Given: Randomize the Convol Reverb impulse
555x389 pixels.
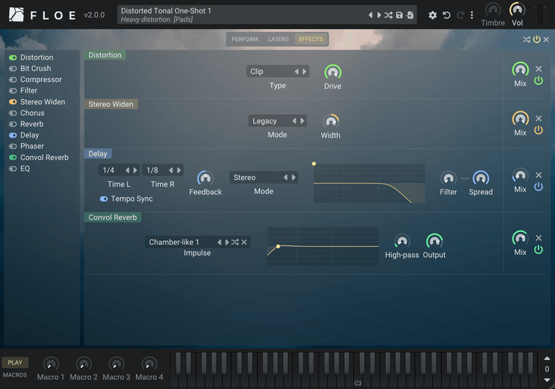Looking at the screenshot, I should coord(235,242).
